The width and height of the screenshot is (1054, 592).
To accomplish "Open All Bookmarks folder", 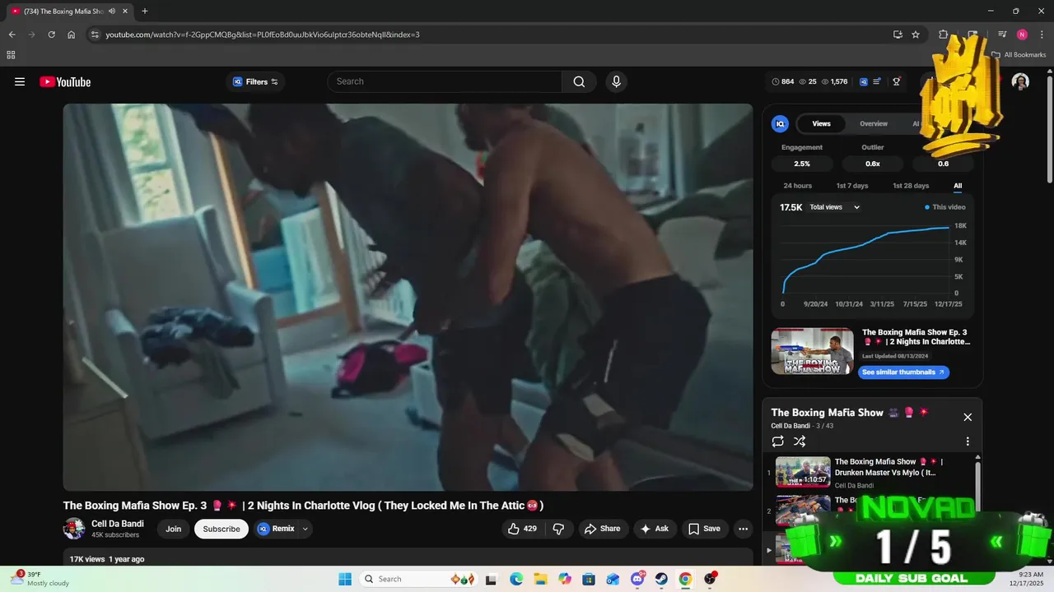I will point(1019,55).
